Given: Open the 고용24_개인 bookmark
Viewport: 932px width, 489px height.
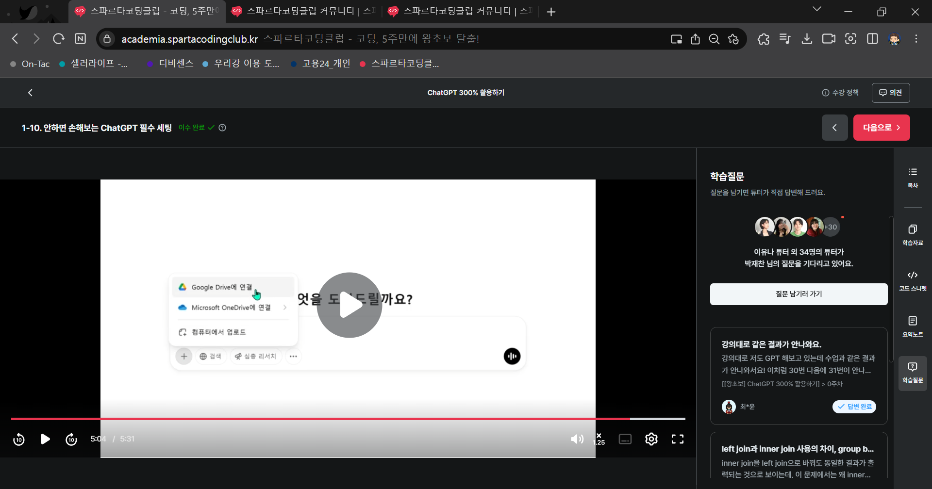Looking at the screenshot, I should [x=320, y=64].
